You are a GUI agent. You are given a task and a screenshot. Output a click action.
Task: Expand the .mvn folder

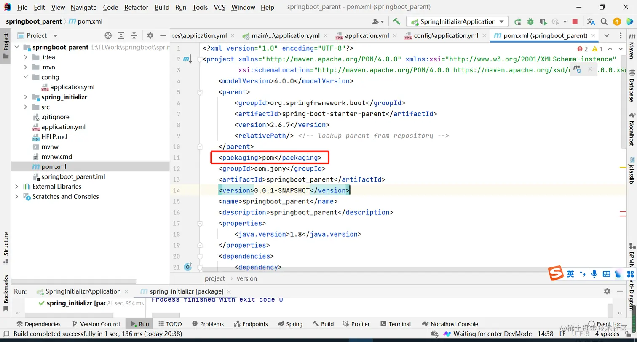coord(25,67)
